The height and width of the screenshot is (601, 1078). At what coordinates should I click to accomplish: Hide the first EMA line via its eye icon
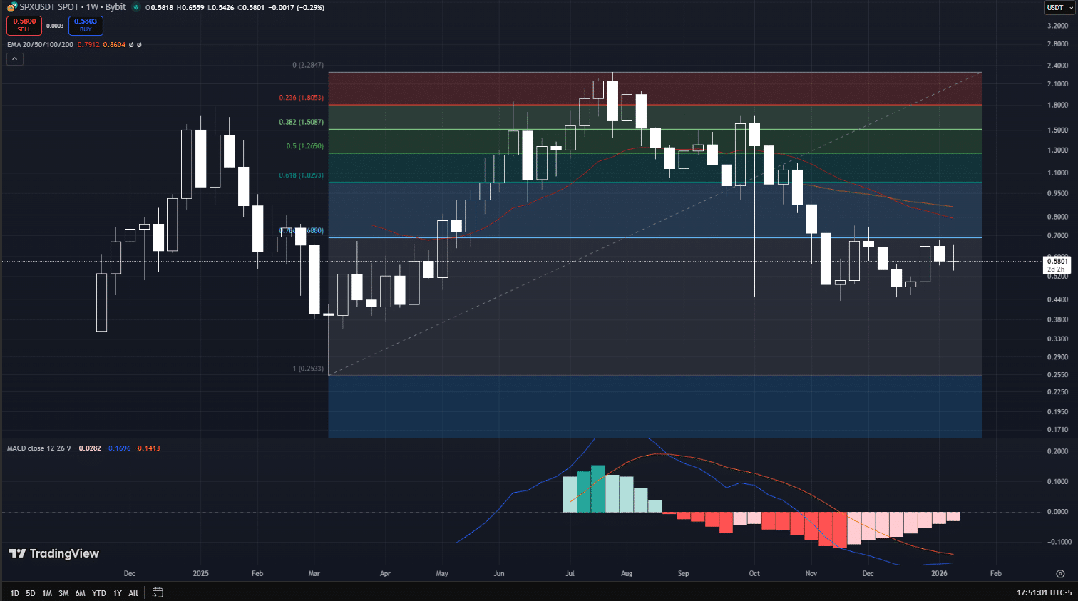tap(130, 44)
